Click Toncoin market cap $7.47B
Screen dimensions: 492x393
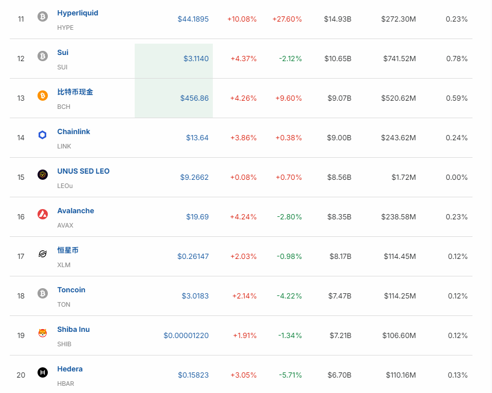340,296
